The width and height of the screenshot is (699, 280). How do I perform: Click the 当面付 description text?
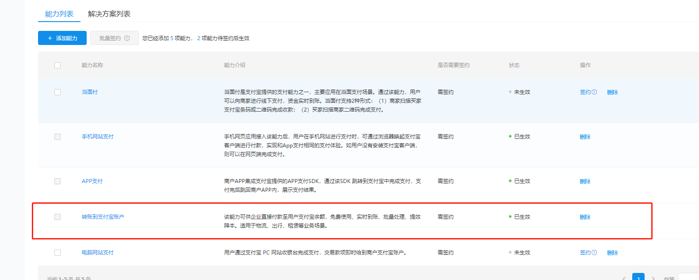pos(323,101)
